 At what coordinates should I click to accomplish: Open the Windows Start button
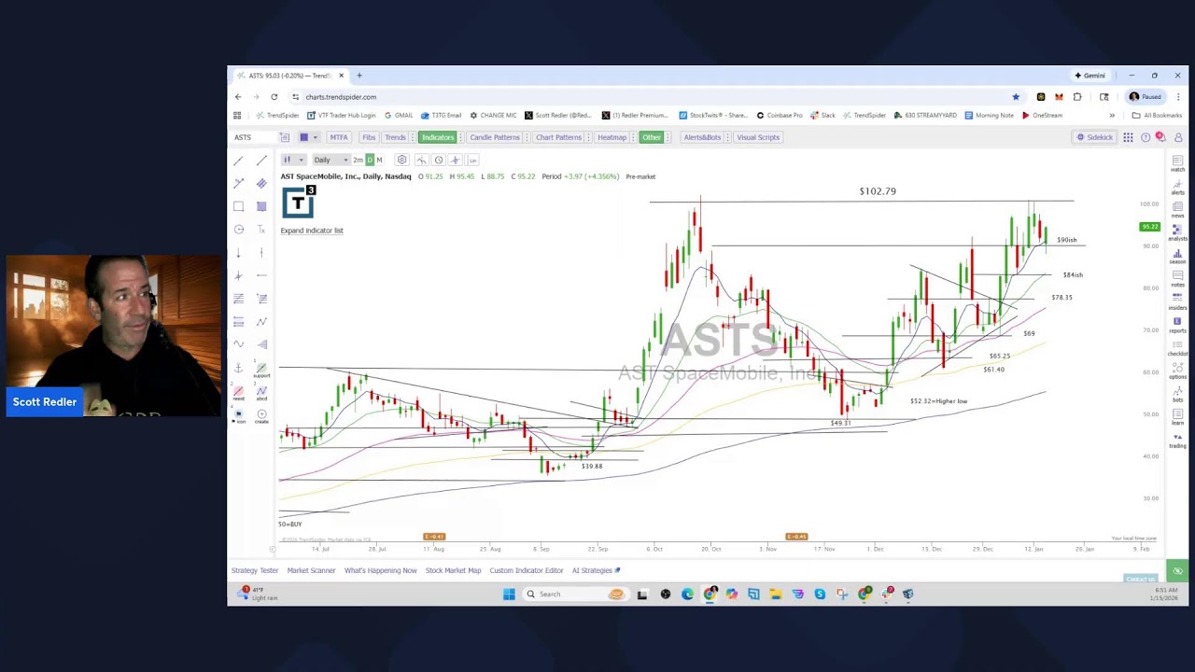point(509,594)
